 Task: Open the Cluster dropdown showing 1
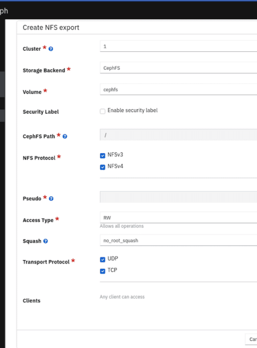tap(178, 46)
